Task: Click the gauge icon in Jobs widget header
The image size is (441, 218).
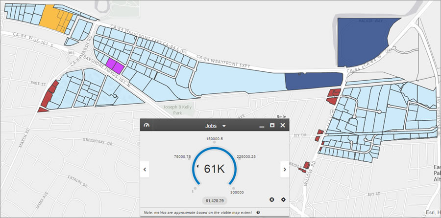Action: (147, 126)
